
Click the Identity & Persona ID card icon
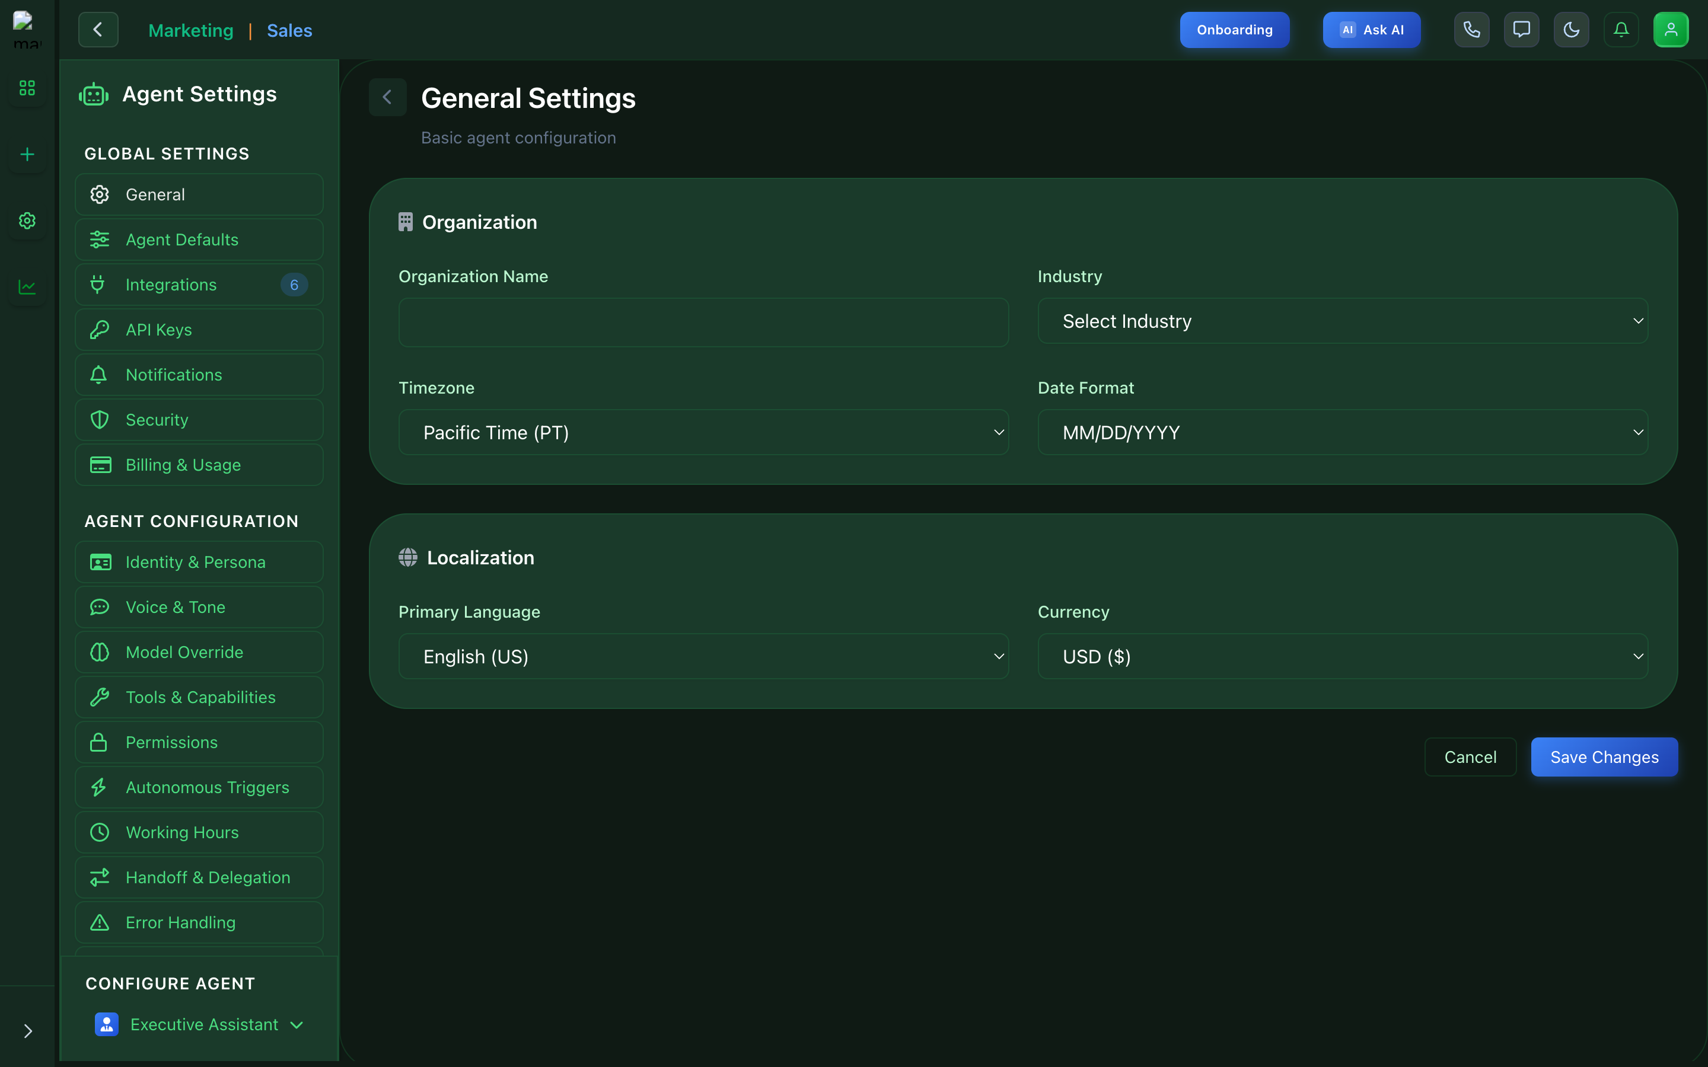[100, 563]
